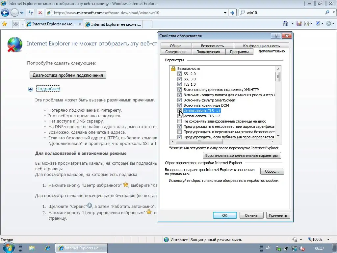This screenshot has width=337, height=253.
Task: Click the zoom magnifier 100% icon
Action: [310, 239]
